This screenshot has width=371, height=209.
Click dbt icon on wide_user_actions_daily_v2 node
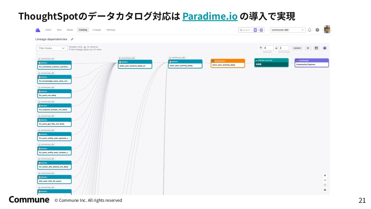(120, 62)
